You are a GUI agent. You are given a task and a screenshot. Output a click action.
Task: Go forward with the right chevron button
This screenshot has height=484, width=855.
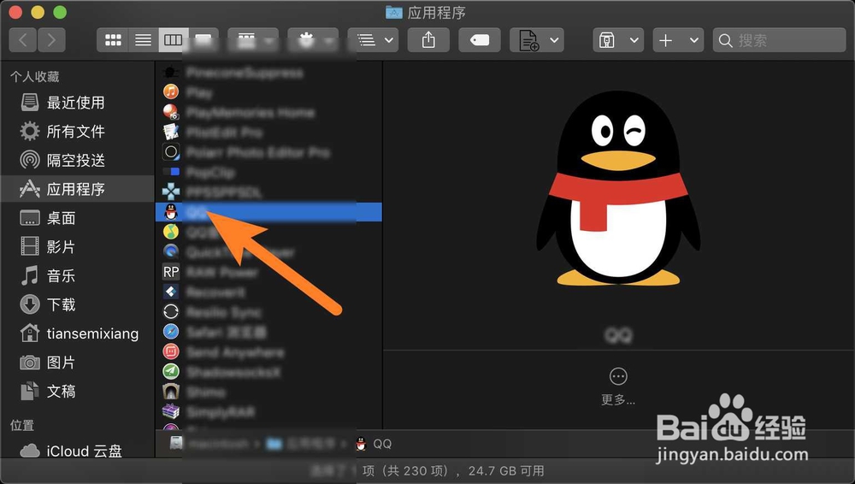(51, 40)
